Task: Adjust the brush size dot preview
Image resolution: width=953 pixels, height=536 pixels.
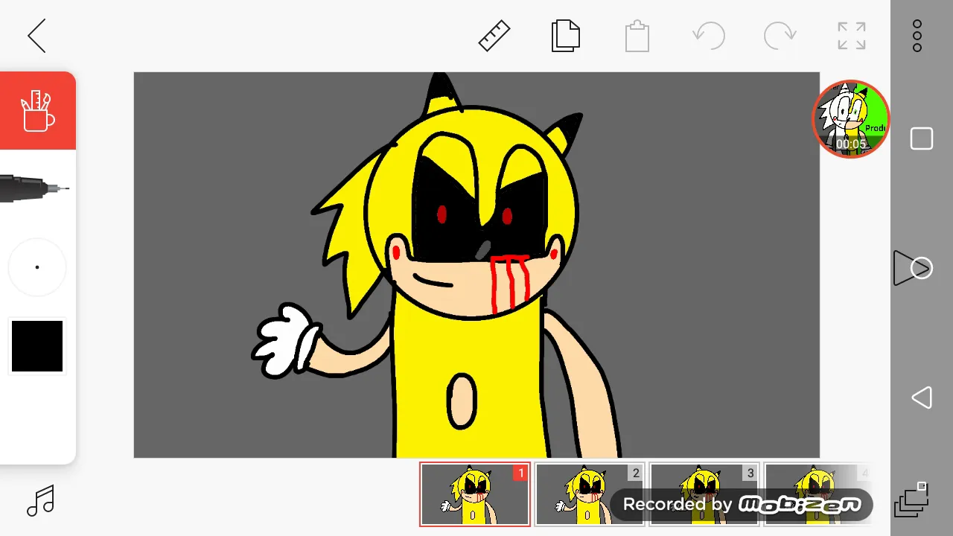Action: pyautogui.click(x=37, y=267)
